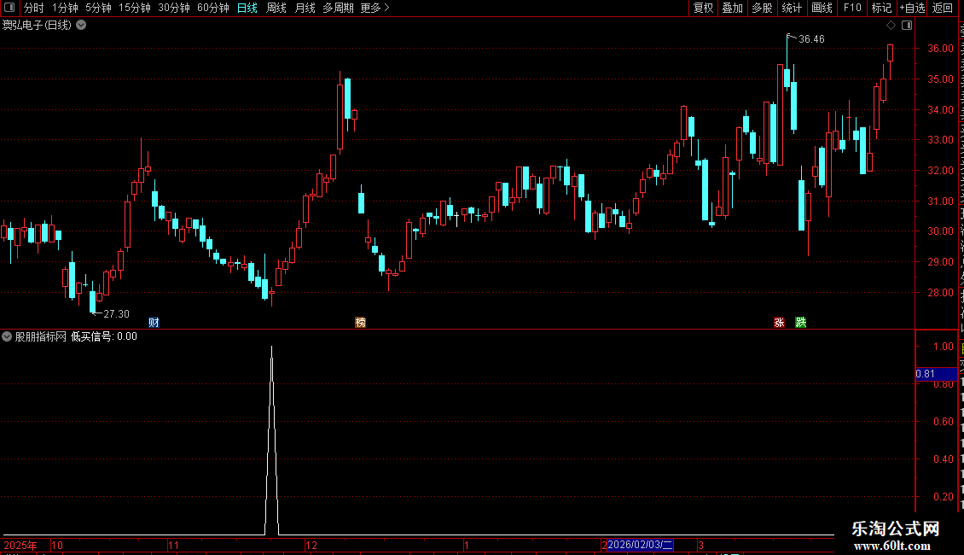Click 标记 mark button
964x555 pixels.
click(x=881, y=8)
